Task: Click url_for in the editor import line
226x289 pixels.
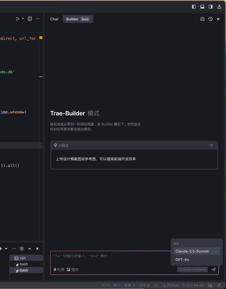Action: pos(28,38)
